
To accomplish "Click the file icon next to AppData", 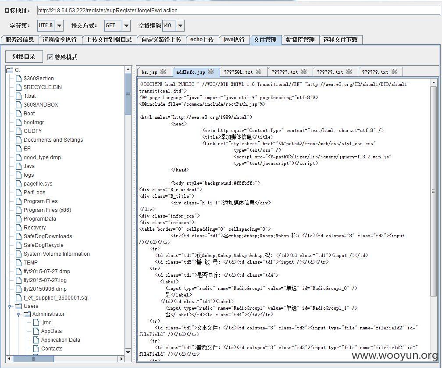I will (x=36, y=331).
